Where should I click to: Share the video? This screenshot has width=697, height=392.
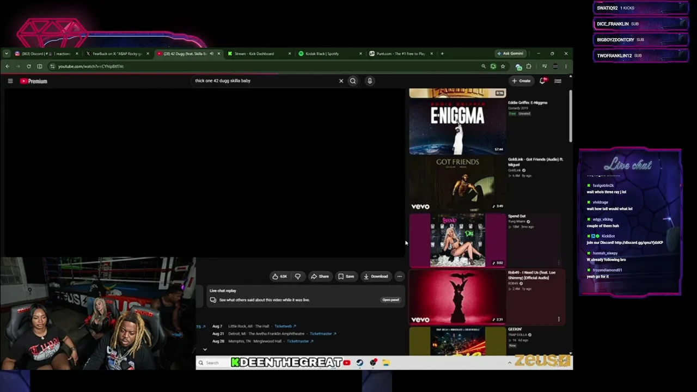320,277
